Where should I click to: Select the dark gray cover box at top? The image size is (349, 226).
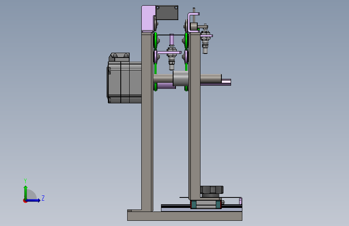(167, 13)
